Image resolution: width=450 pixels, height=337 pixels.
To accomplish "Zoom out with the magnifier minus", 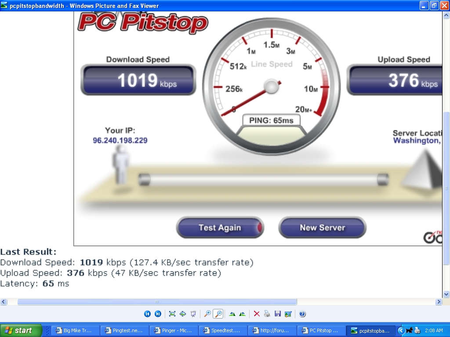I will point(218,314).
